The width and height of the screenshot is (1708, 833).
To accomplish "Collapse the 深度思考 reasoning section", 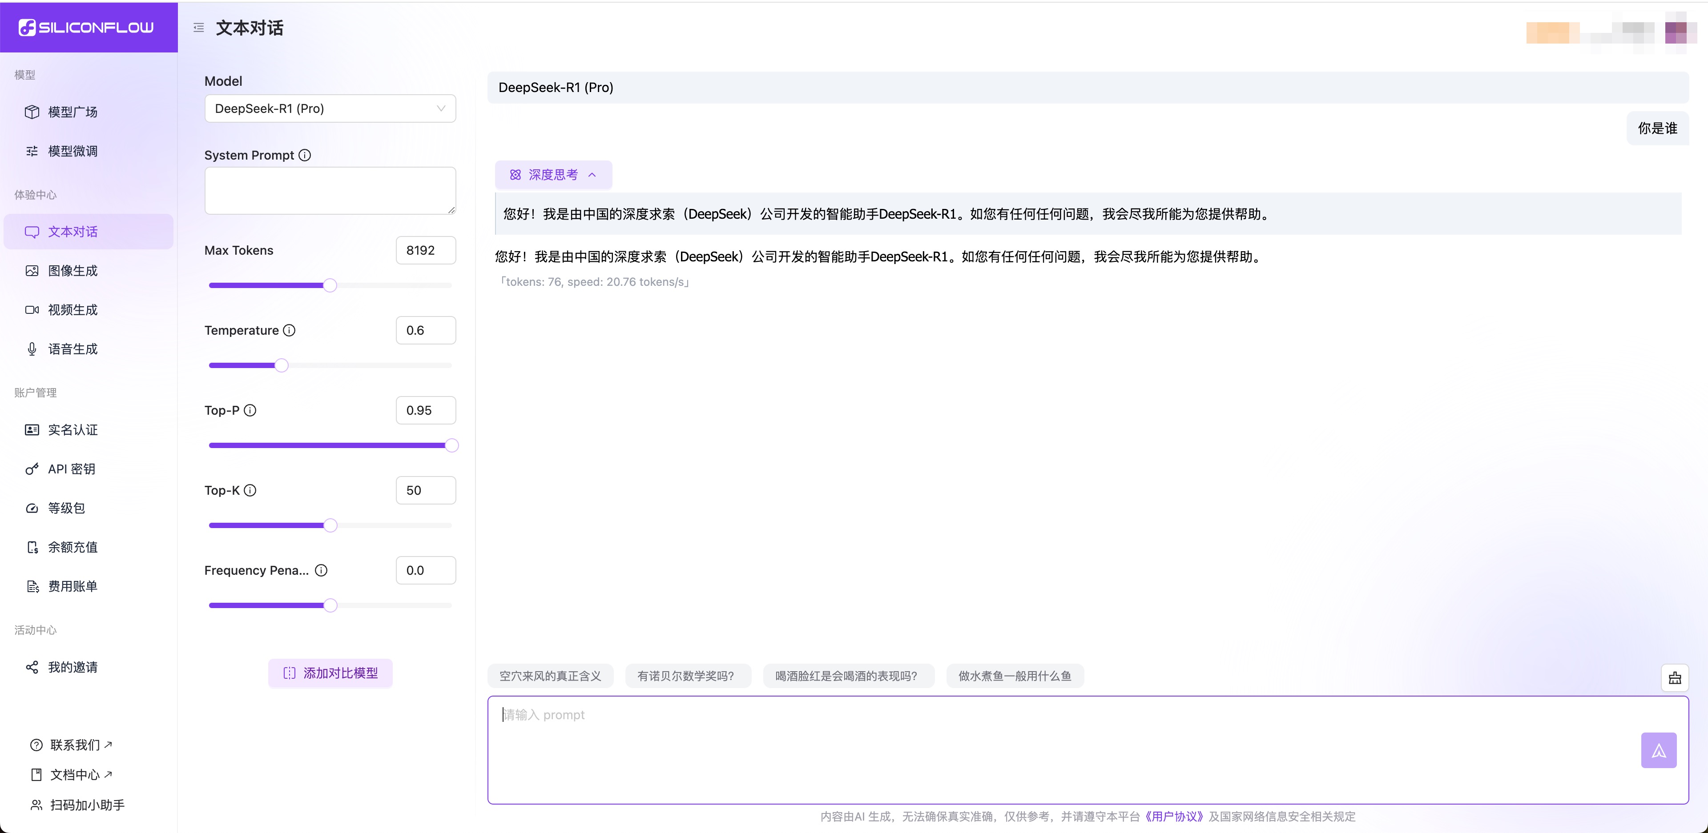I will [553, 175].
